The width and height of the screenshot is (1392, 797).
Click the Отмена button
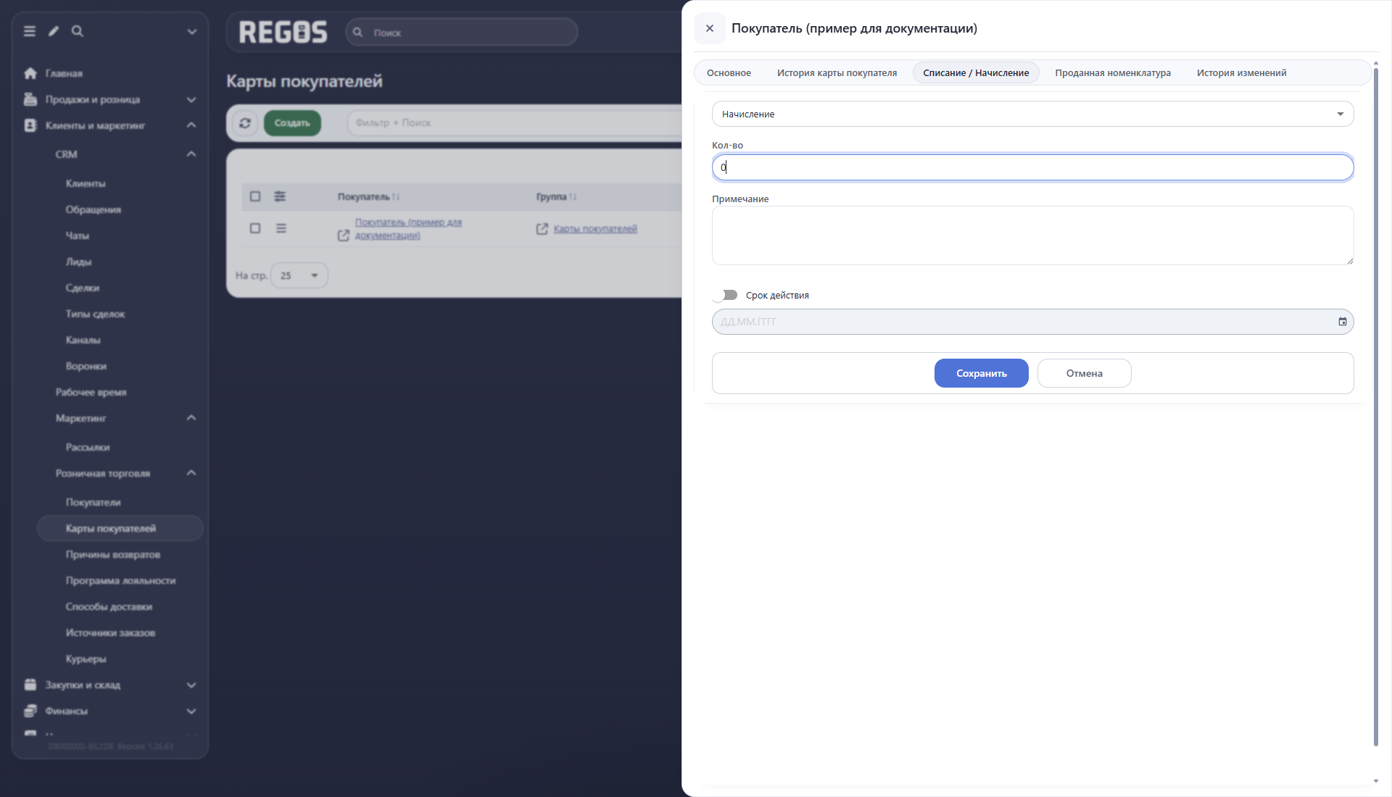(x=1084, y=373)
